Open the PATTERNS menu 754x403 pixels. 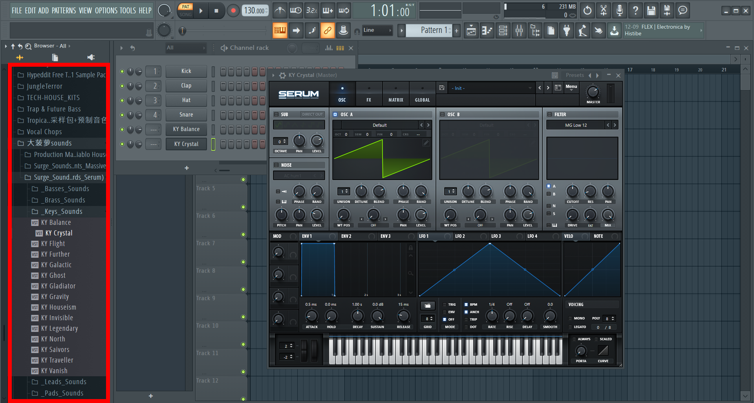pyautogui.click(x=64, y=11)
